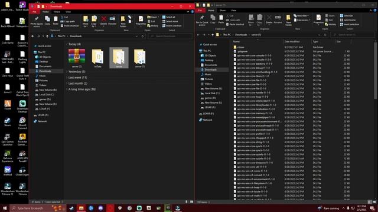The image size is (378, 212).
Task: Click Edit in Downloads window ribbon
Action: click(x=151, y=21)
